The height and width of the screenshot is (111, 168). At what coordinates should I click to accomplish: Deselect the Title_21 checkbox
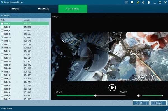click(x=2, y=44)
